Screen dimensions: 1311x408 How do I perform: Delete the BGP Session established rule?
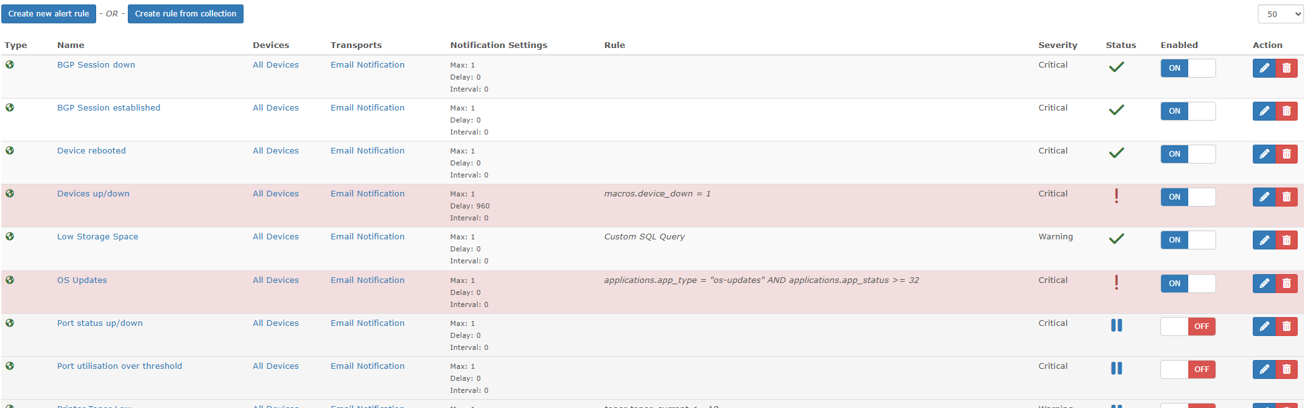(x=1286, y=111)
